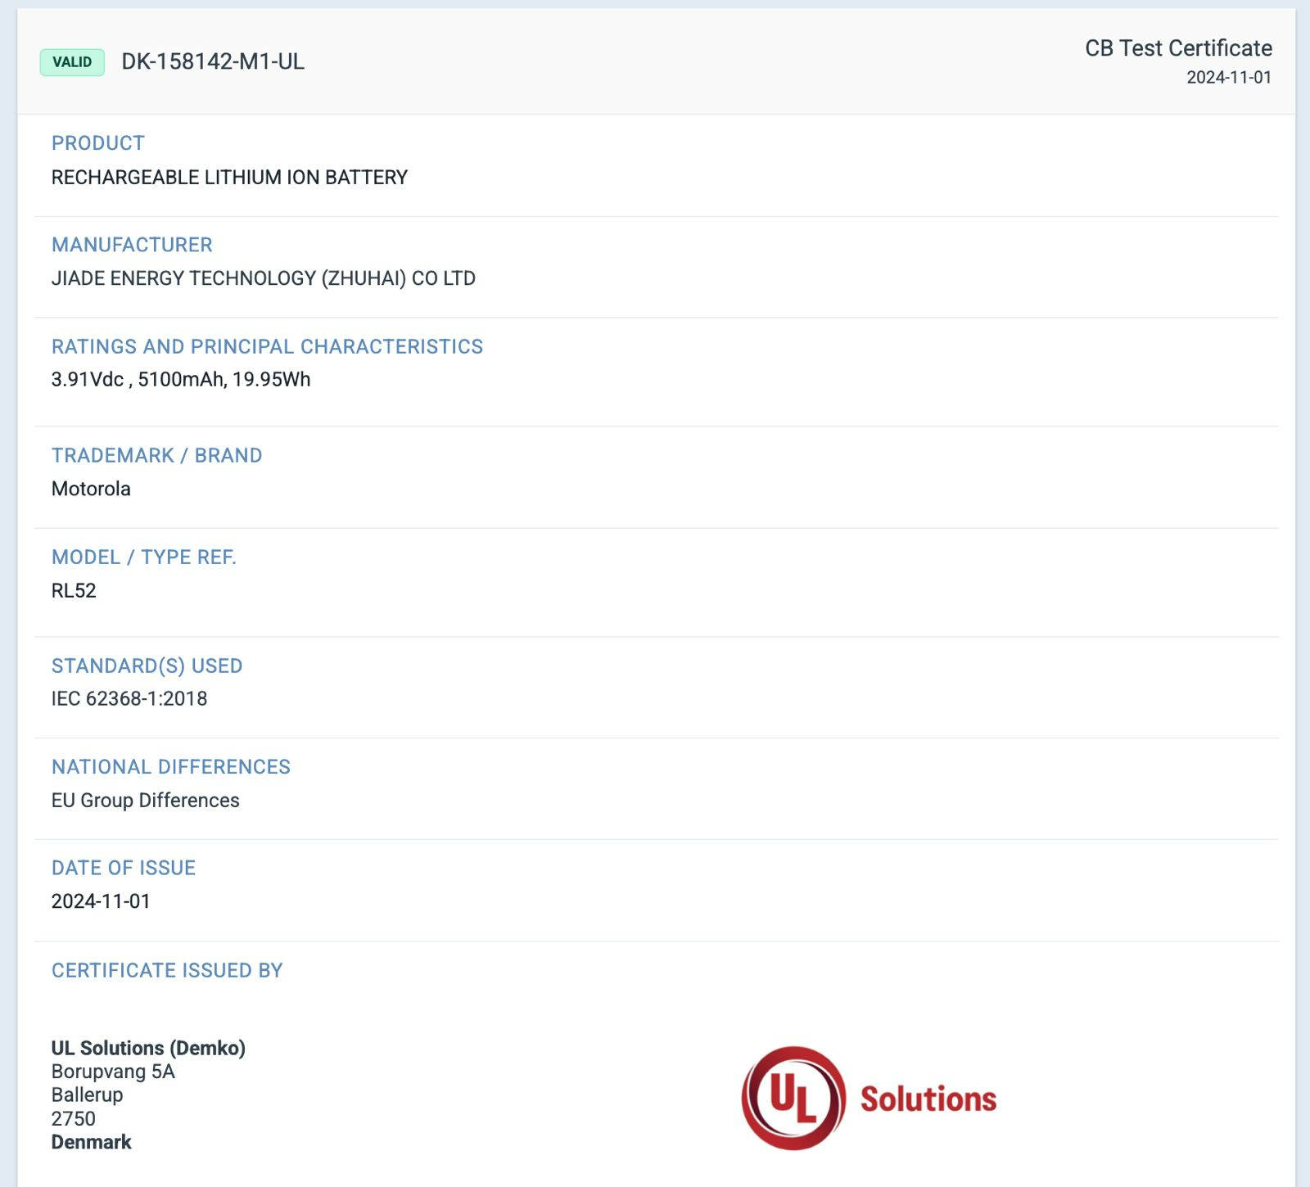Click the EU Group Differences text

tap(145, 800)
